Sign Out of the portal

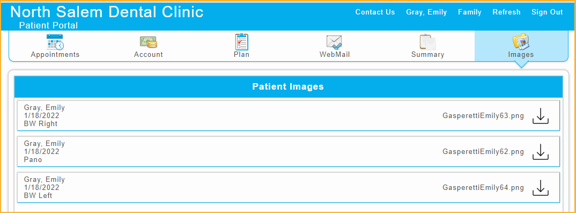tap(547, 12)
